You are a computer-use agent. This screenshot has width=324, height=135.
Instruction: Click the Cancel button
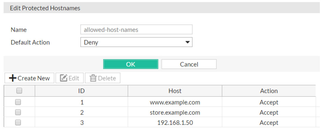(189, 64)
